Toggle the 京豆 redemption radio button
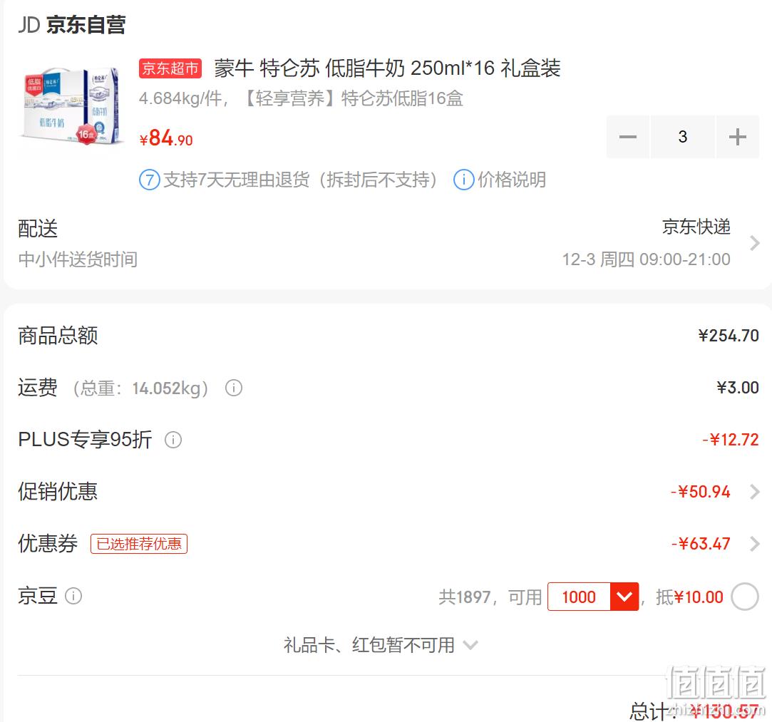 (744, 597)
